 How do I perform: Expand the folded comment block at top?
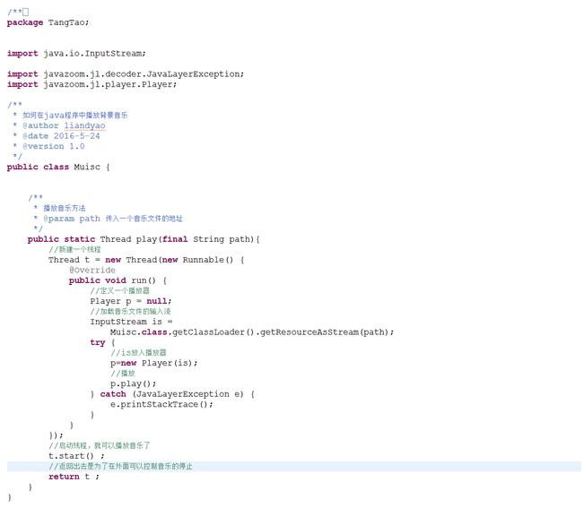25,11
